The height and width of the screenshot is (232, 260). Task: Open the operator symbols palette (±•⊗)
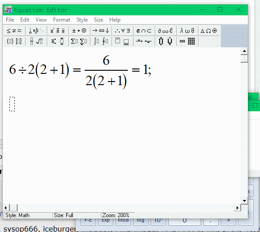pos(79,31)
